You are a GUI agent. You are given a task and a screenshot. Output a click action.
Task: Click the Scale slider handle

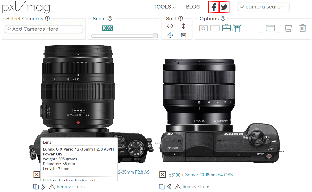(155, 36)
